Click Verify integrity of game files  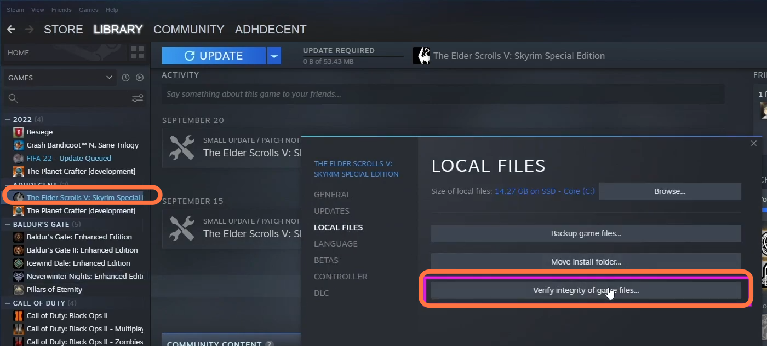(x=586, y=290)
